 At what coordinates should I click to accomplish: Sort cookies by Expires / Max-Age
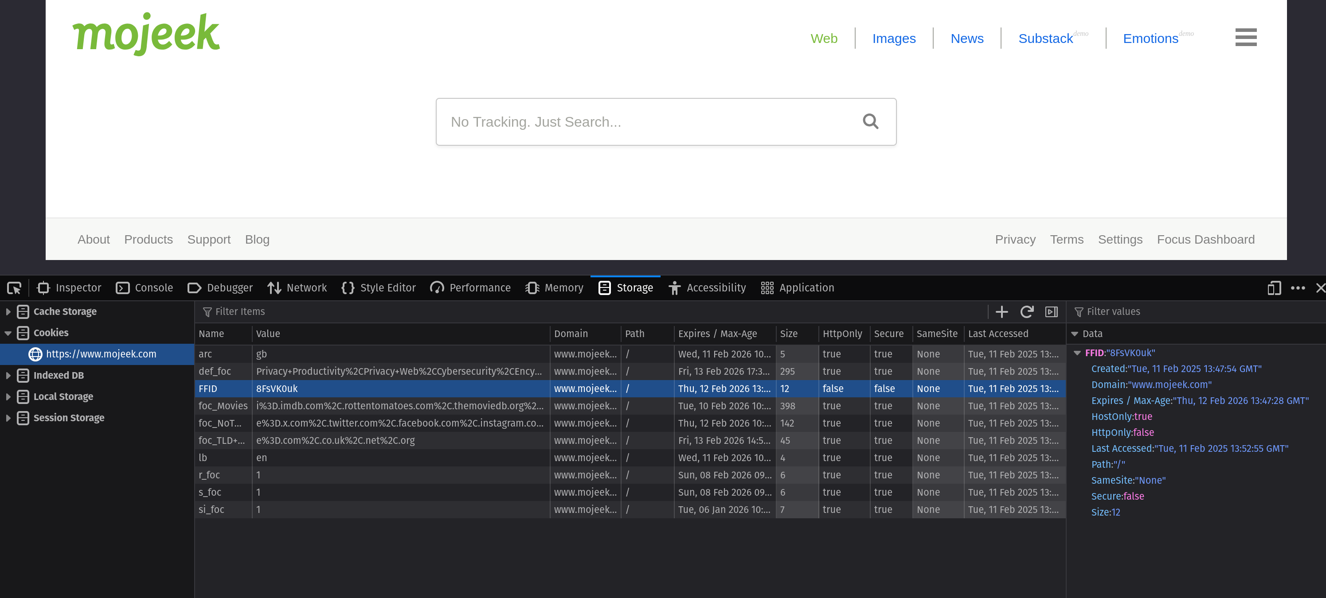(725, 334)
